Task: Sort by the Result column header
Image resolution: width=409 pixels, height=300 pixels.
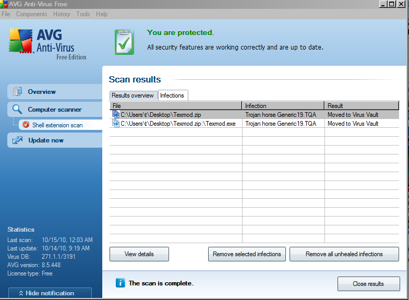Action: point(362,105)
